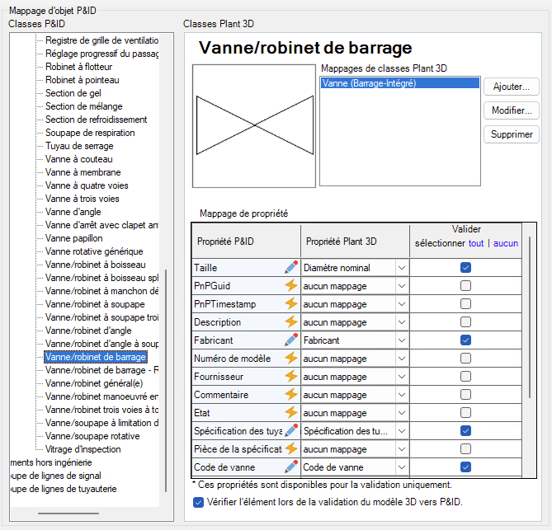Click the lightning icon beside Numéro de modèle

click(291, 359)
